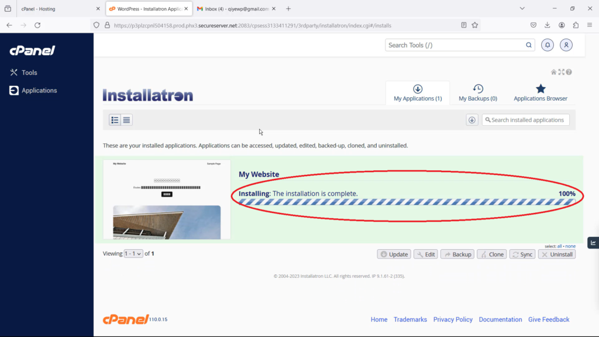This screenshot has width=599, height=337.
Task: Click the Edit button
Action: pos(426,254)
